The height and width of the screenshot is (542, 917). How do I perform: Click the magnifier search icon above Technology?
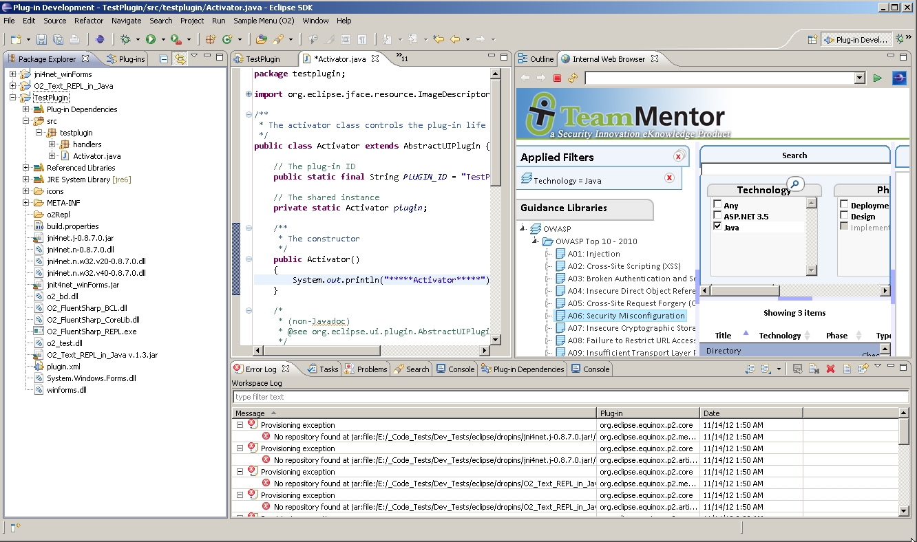pos(795,184)
